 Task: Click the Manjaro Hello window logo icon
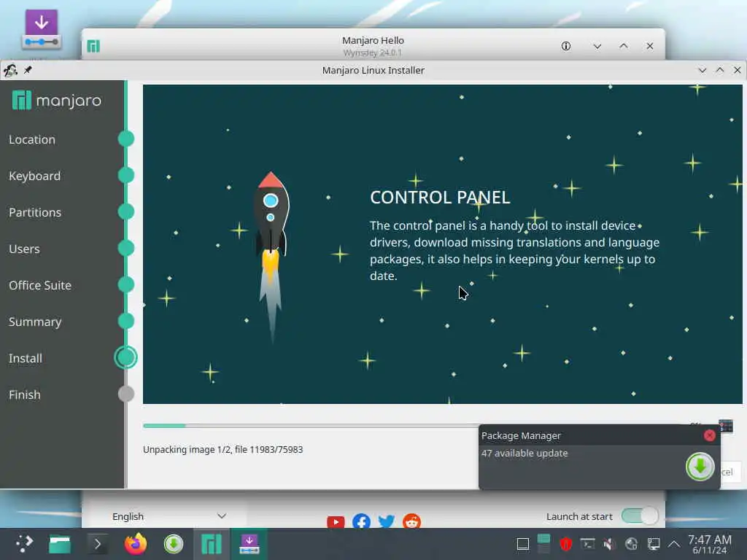(x=93, y=46)
